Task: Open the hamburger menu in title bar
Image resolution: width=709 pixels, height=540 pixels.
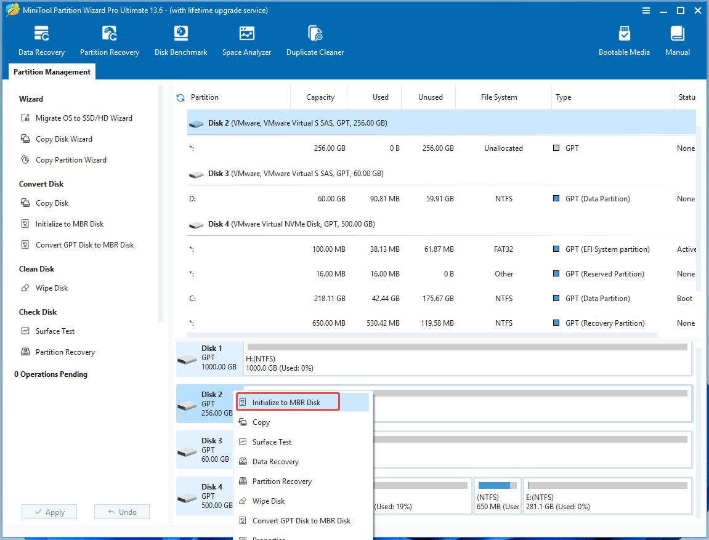Action: click(646, 10)
